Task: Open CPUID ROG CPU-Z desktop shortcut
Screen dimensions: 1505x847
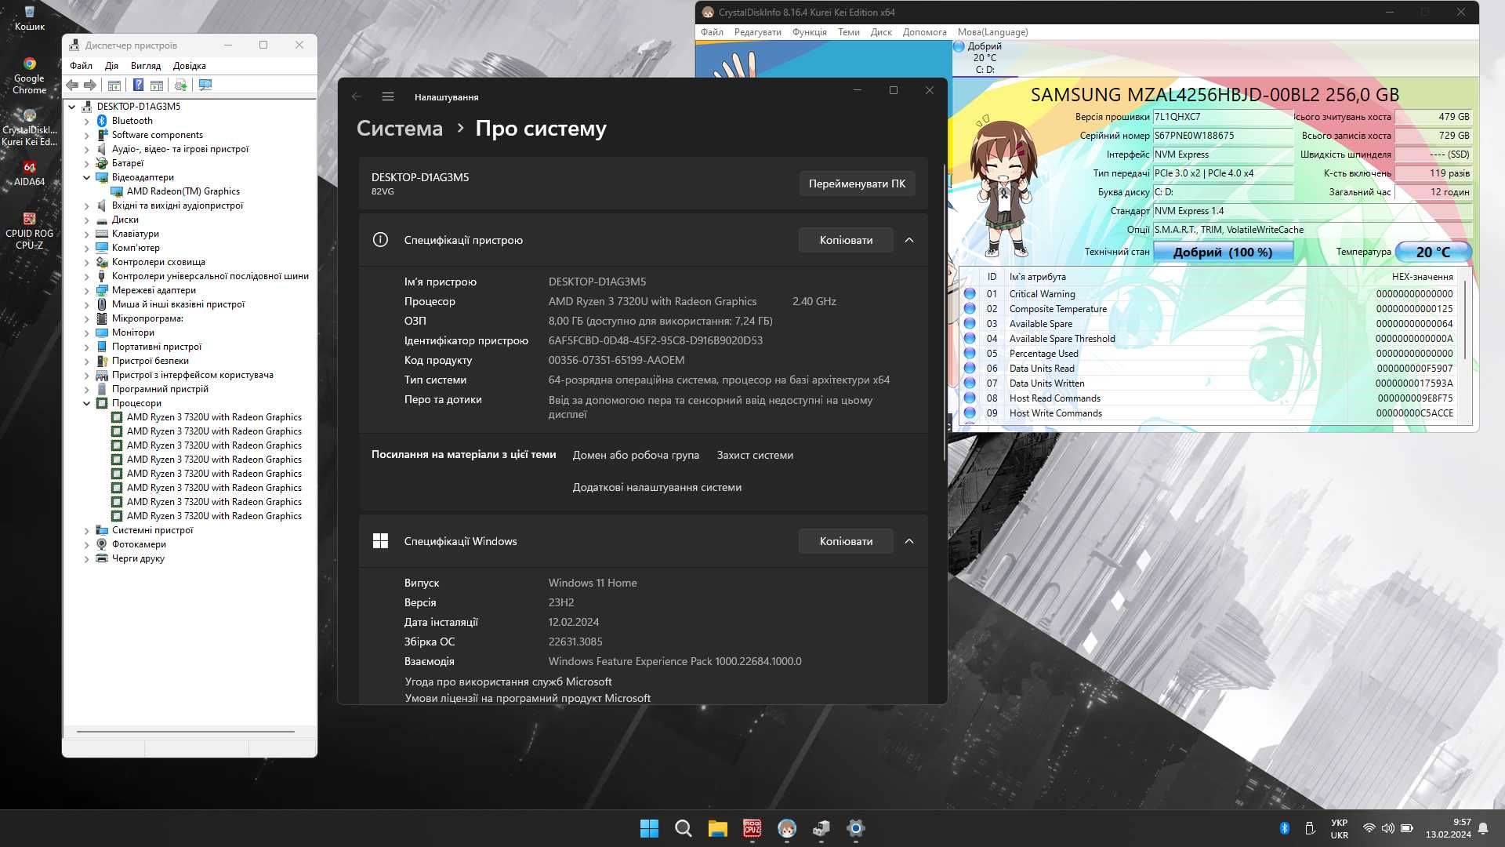Action: (x=29, y=231)
